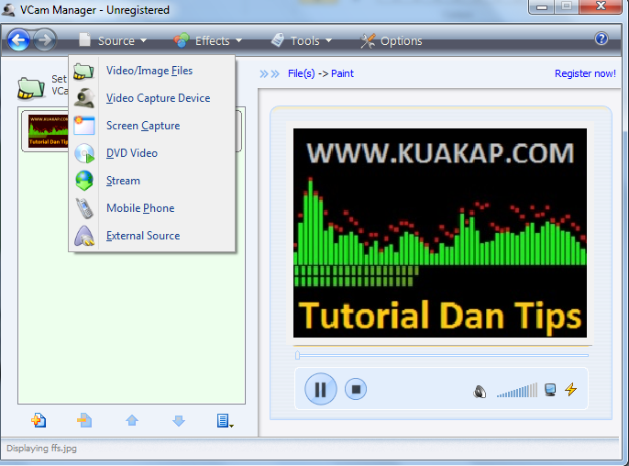Click the monitor preview icon
The width and height of the screenshot is (629, 466).
point(550,390)
